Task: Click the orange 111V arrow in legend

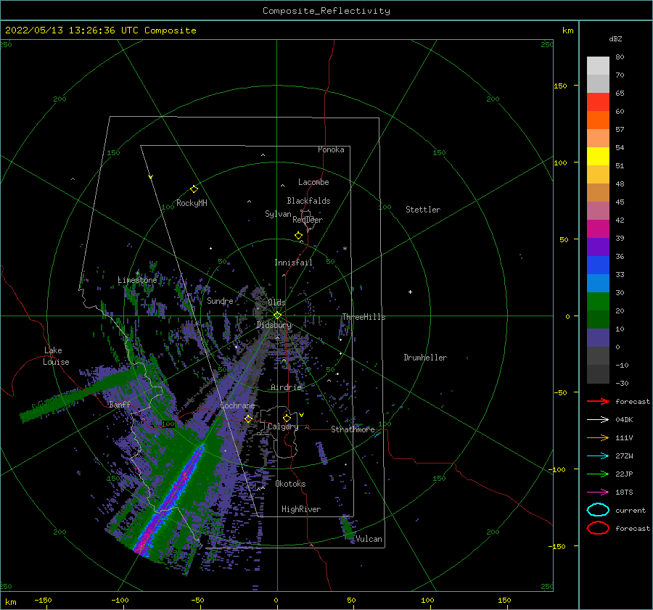Action: pos(598,437)
